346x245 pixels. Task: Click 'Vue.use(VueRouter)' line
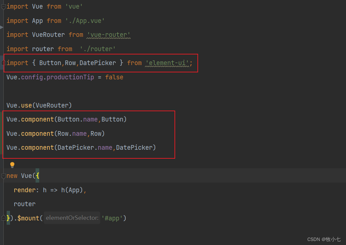[x=39, y=105]
